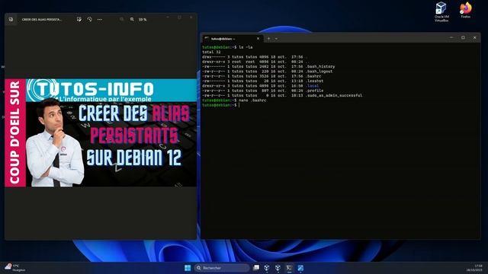Click the second VirtualBox cube taskbar icon
This screenshot has height=274, width=488.
pyautogui.click(x=278, y=268)
